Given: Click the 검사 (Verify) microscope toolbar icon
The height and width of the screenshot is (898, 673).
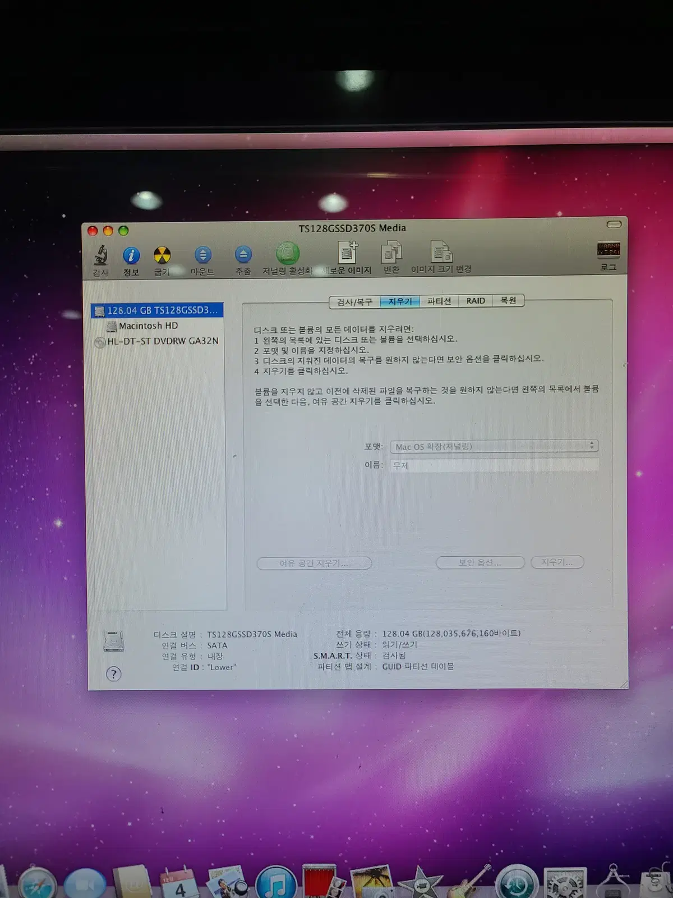Looking at the screenshot, I should [x=101, y=256].
